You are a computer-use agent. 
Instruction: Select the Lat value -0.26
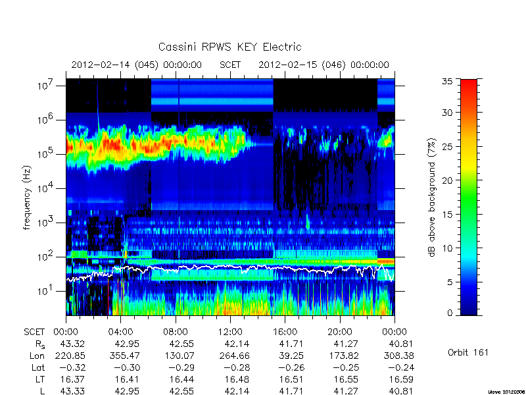[x=291, y=367]
